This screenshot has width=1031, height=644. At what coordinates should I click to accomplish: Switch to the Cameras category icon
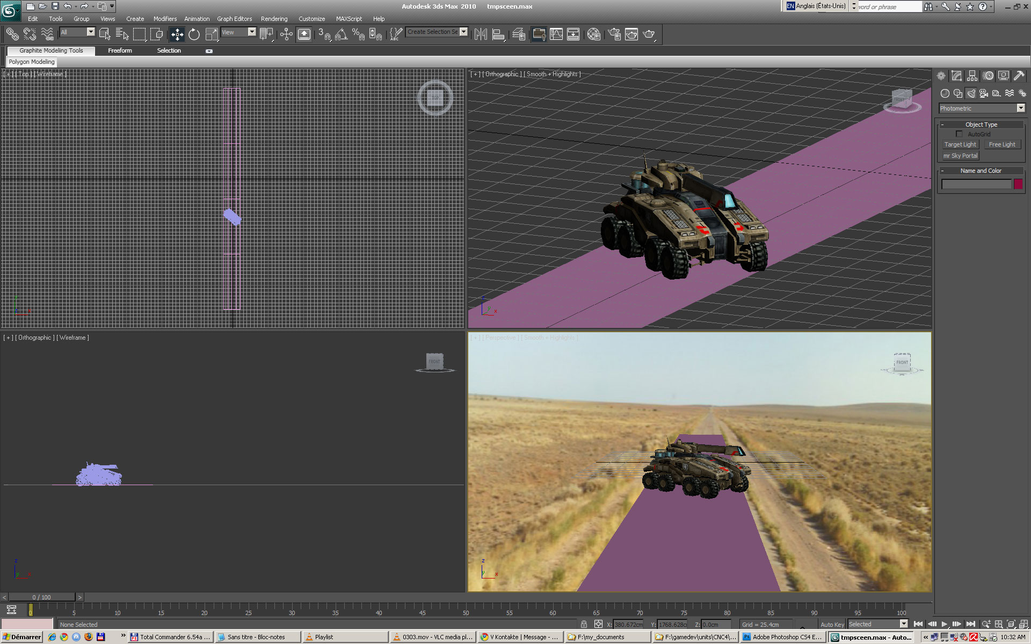click(984, 93)
